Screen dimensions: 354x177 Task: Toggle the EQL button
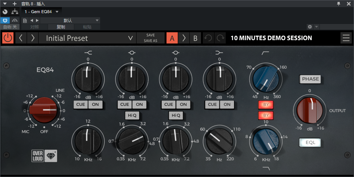pos(310,142)
